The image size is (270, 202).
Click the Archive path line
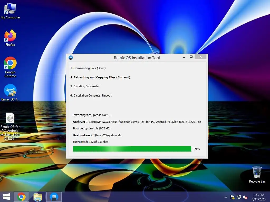pyautogui.click(x=137, y=122)
